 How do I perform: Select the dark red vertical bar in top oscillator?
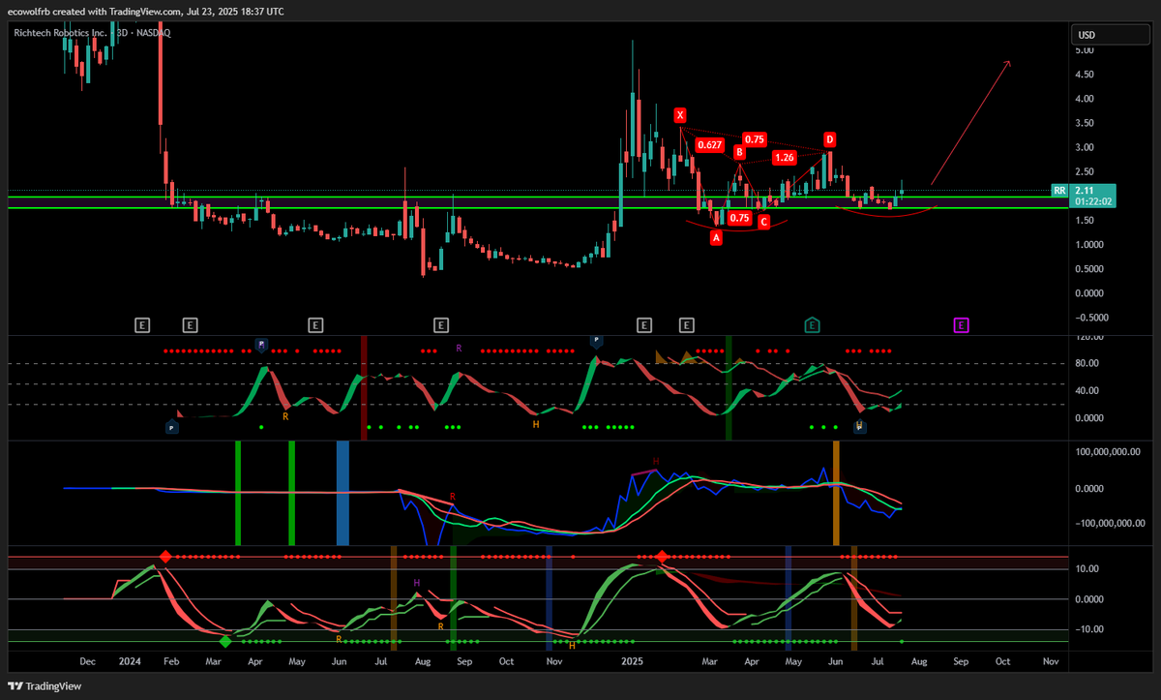[x=365, y=387]
